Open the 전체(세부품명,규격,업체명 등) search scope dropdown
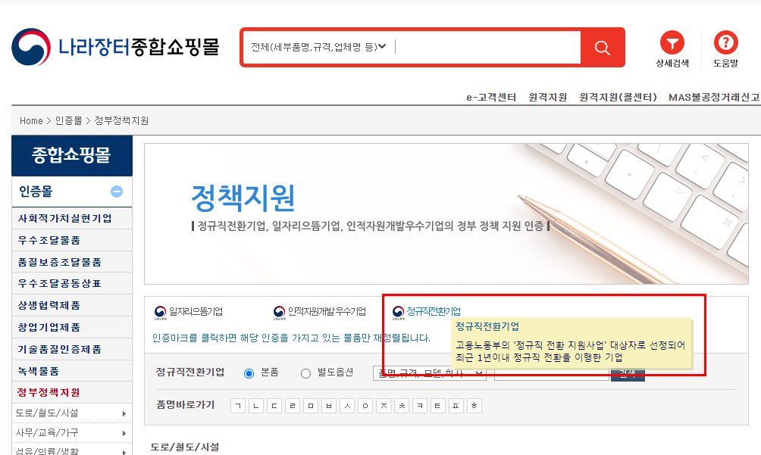The image size is (761, 455). point(319,47)
